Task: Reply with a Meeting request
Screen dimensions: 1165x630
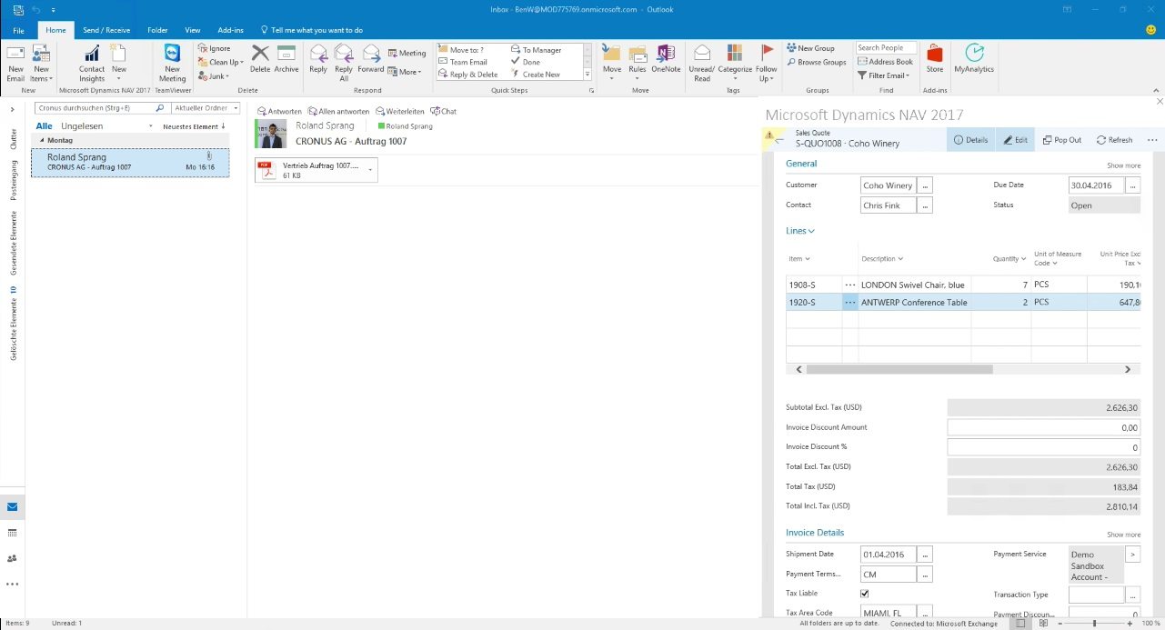Action: (x=407, y=53)
